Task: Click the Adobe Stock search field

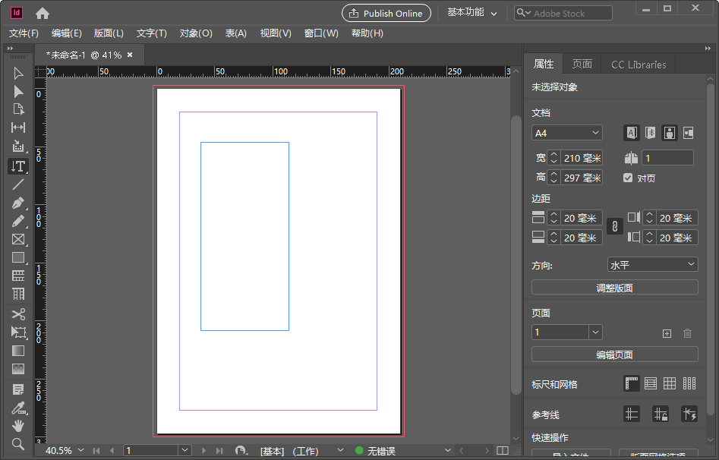Action: pyautogui.click(x=569, y=12)
